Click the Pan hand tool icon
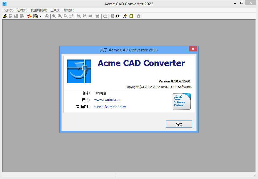 point(71,16)
